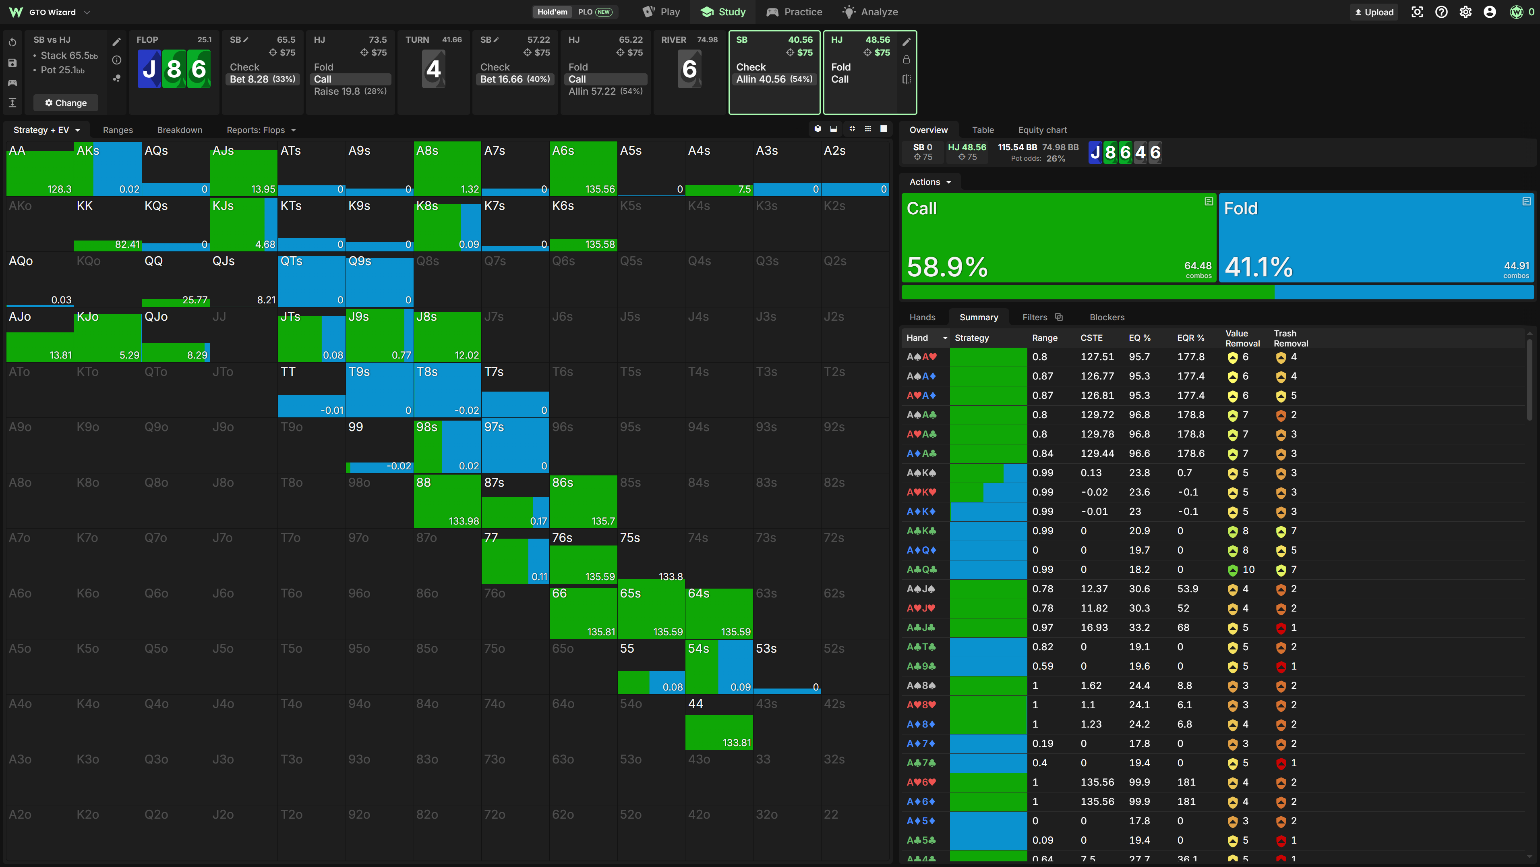The image size is (1540, 867).
Task: Click the reset spot icon in left sidebar
Action: (12, 42)
